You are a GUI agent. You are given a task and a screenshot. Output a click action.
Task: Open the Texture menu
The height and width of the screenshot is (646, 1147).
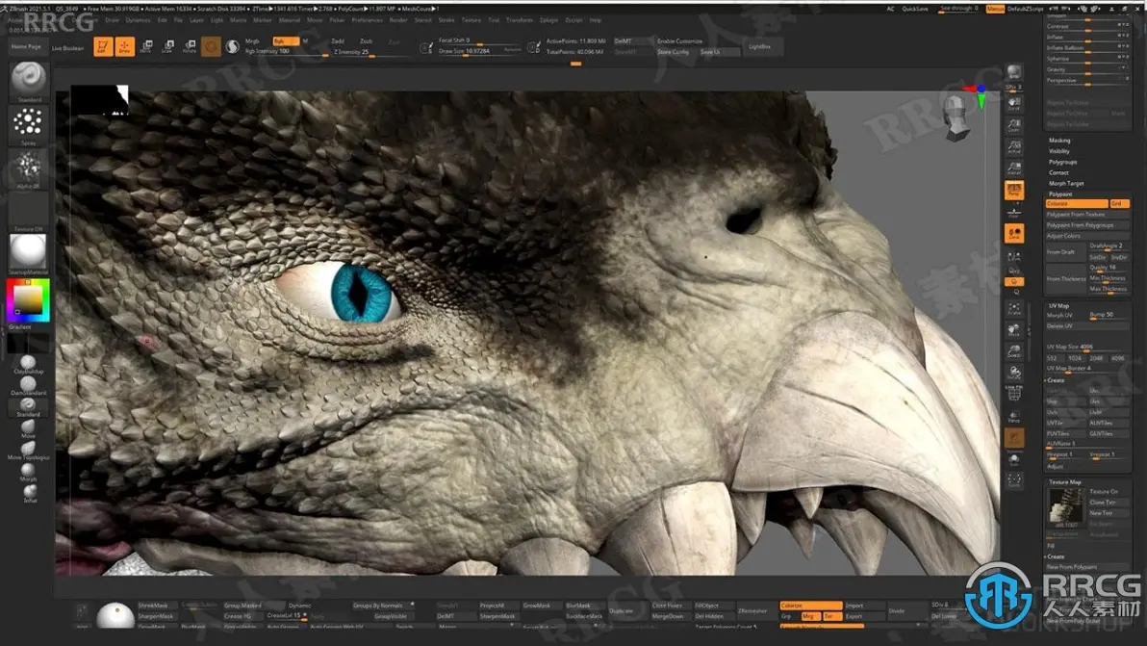point(472,20)
